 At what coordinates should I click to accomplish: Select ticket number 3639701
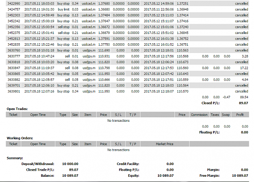tap(14, 85)
